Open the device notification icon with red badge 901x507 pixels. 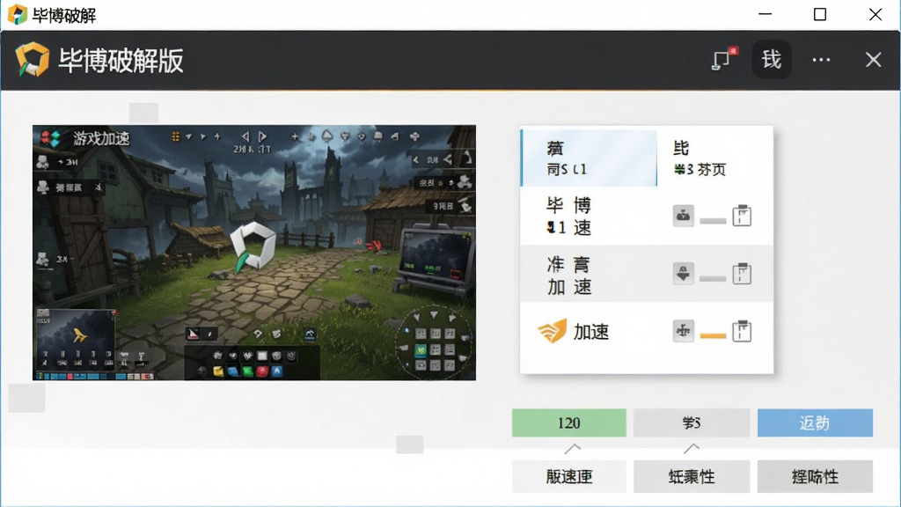[723, 59]
